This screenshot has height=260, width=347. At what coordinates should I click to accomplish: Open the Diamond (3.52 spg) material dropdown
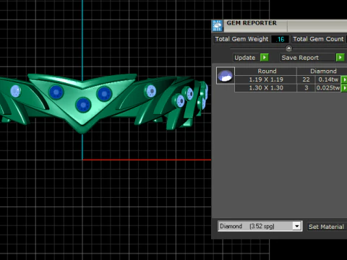(x=297, y=226)
